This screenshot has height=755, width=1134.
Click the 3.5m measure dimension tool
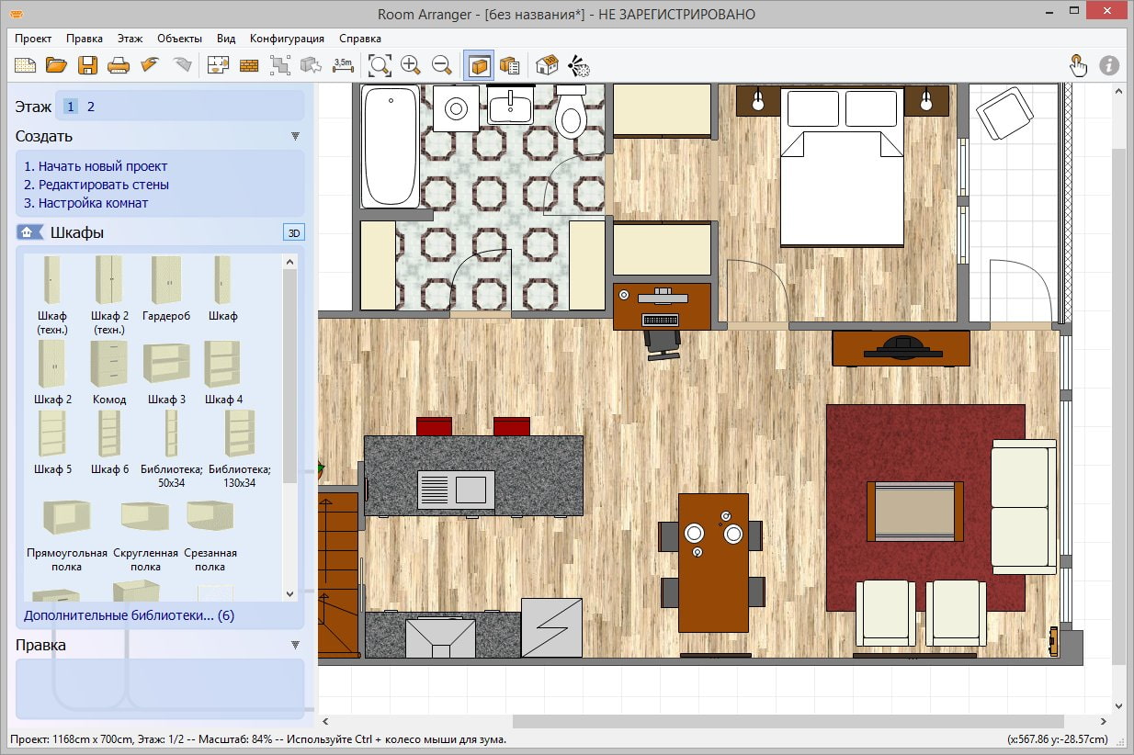[343, 65]
